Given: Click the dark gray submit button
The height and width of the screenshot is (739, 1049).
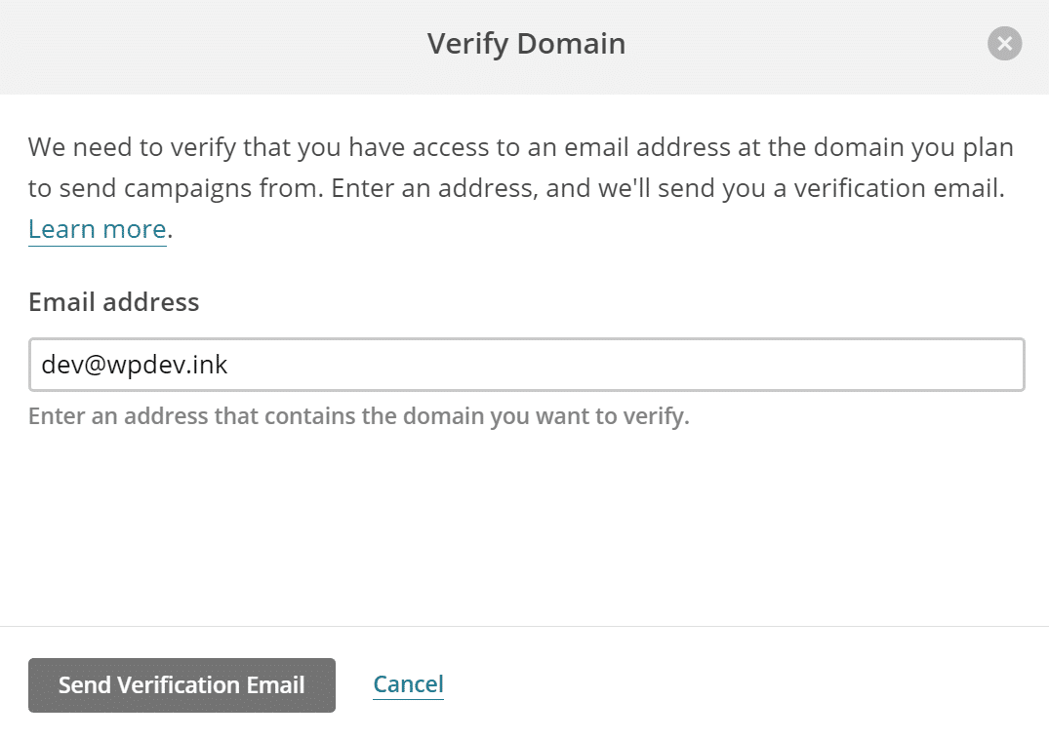Looking at the screenshot, I should (x=182, y=685).
